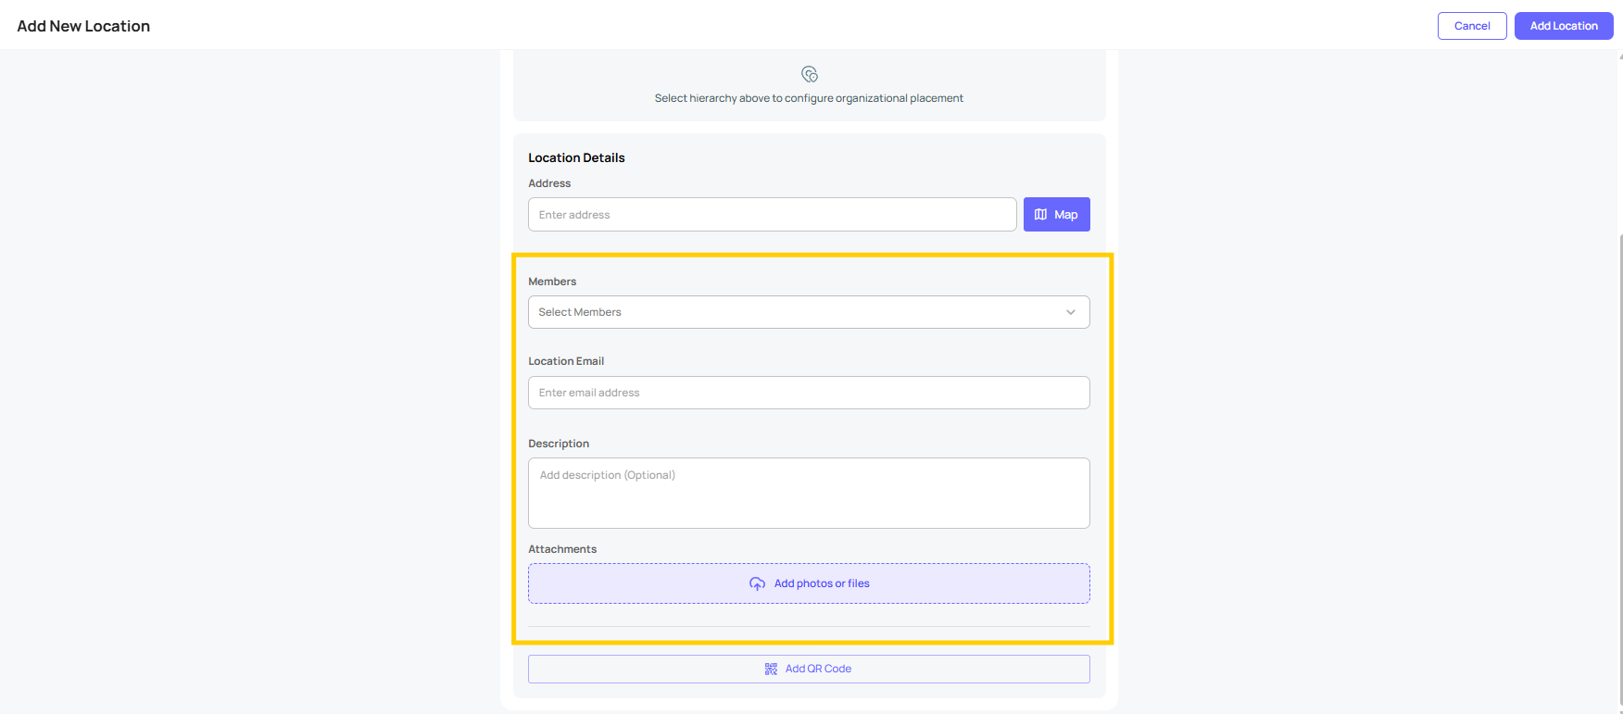The width and height of the screenshot is (1623, 714).
Task: Click the Description field label
Action: pyautogui.click(x=559, y=444)
